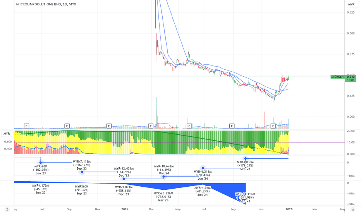Open the earnings E marker at Mar 2024
Screen dimensions: 361x213
(150, 126)
